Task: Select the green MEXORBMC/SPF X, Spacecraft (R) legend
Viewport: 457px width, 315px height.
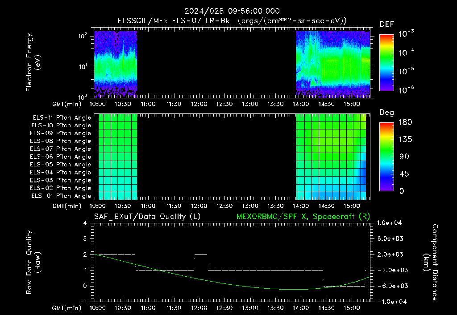Action: tap(303, 217)
